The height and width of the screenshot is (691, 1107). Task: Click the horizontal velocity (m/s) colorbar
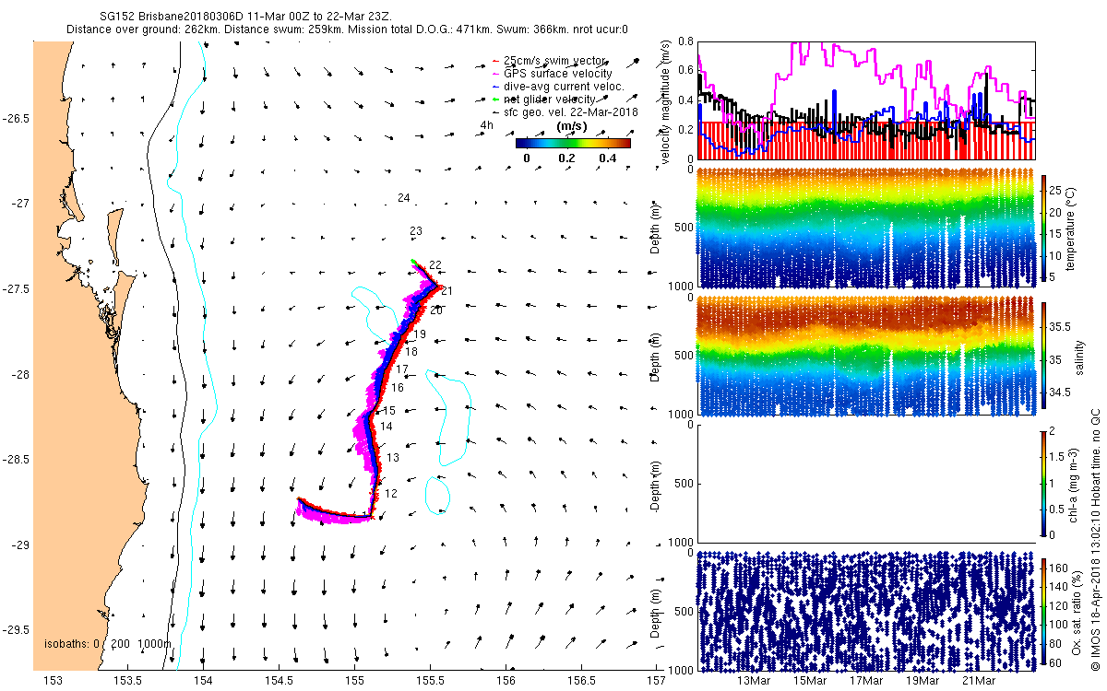click(x=573, y=143)
